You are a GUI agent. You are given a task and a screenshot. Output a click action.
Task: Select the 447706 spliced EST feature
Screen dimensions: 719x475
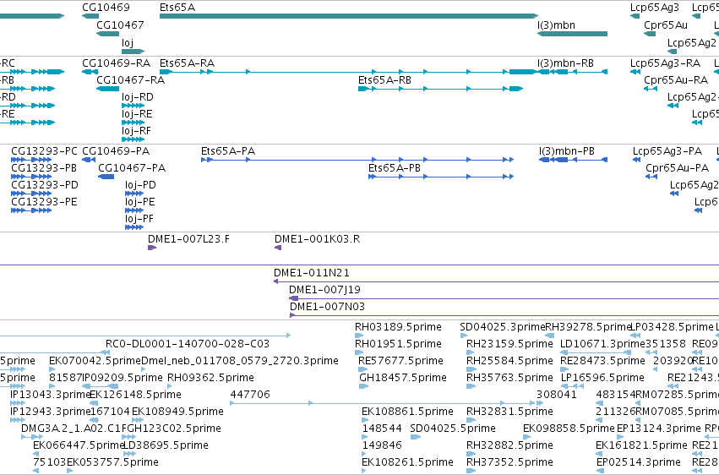pos(383,403)
